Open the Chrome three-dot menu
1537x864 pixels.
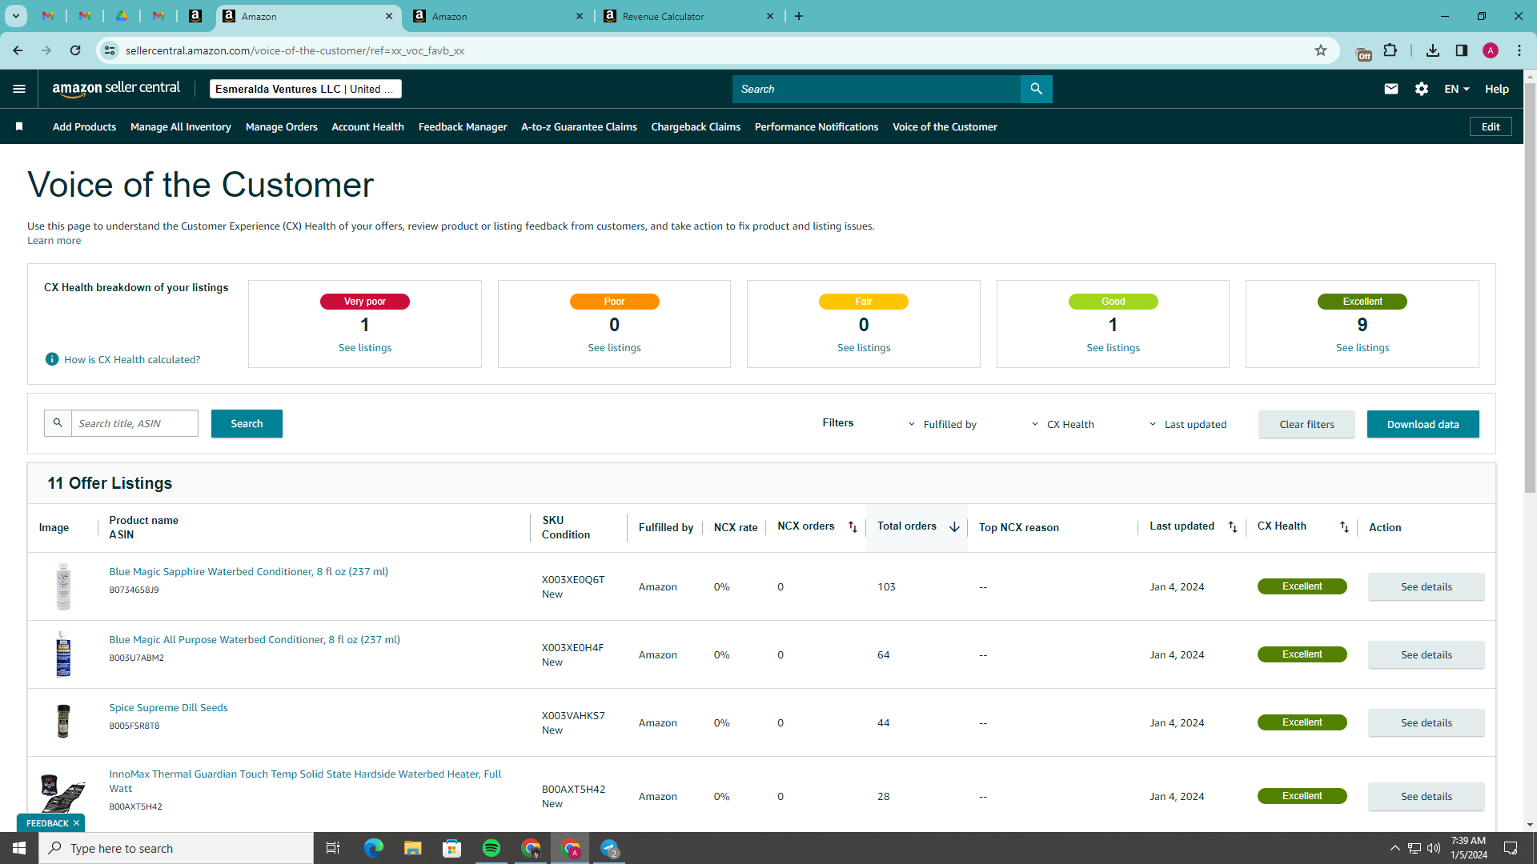pyautogui.click(x=1519, y=50)
